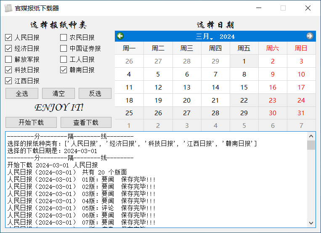The image size is (321, 233).
Task: Select March 8 in calendar
Action: [244, 74]
